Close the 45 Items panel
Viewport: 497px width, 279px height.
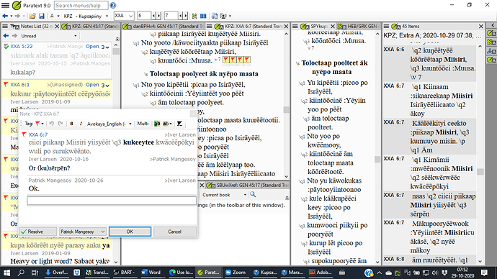(481, 27)
